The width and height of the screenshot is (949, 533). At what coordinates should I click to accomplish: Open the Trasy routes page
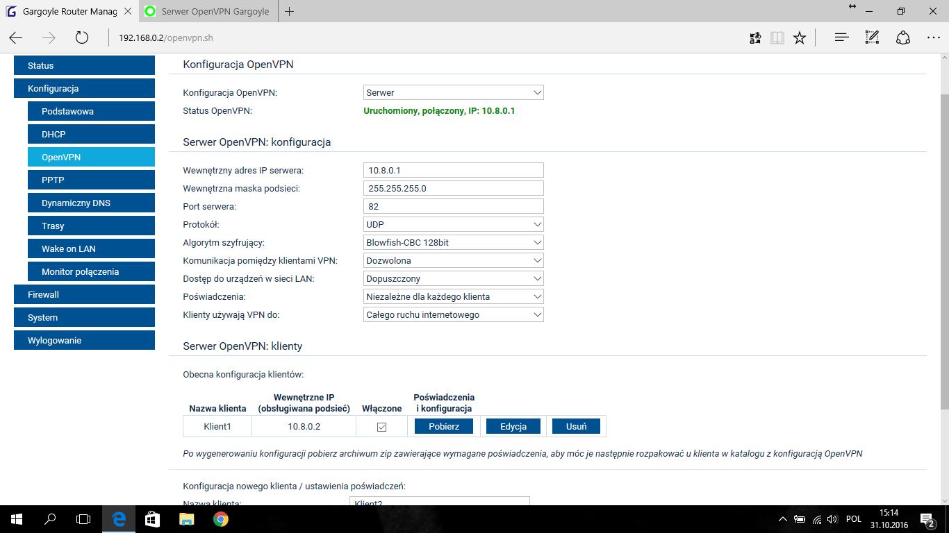coord(91,226)
